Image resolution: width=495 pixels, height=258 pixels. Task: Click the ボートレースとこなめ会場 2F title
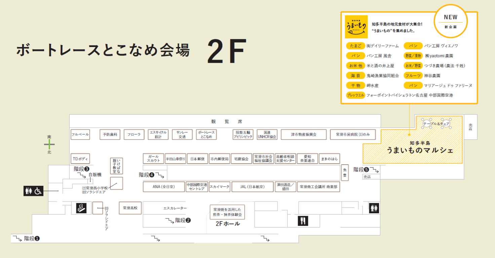132,51
